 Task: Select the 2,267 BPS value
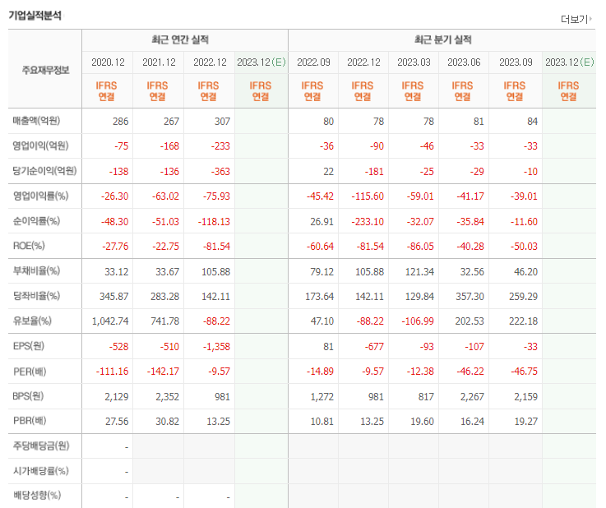472,397
